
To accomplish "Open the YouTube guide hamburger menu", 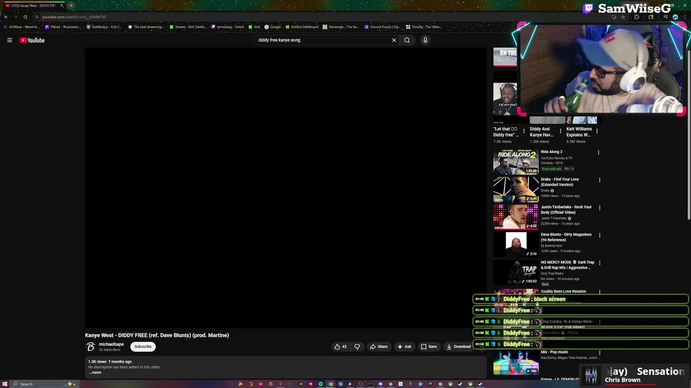I will (10, 40).
